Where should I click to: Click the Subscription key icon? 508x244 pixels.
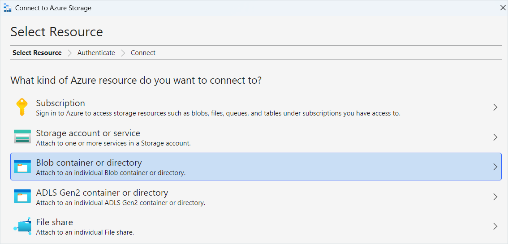click(22, 107)
